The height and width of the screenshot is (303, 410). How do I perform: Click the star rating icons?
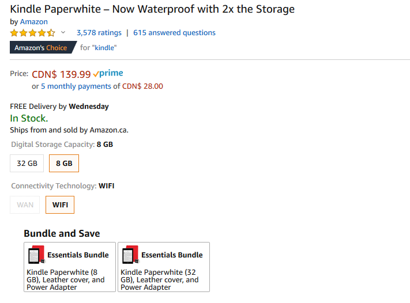coord(32,33)
